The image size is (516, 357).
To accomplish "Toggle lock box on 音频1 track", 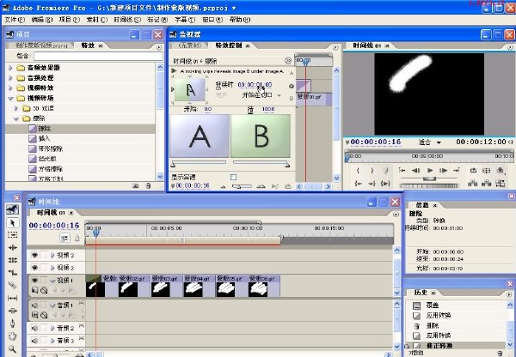I will [44, 306].
